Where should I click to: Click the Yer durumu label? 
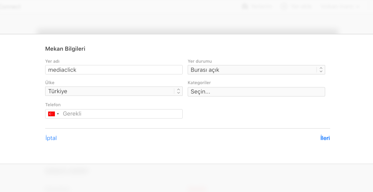[x=200, y=61]
